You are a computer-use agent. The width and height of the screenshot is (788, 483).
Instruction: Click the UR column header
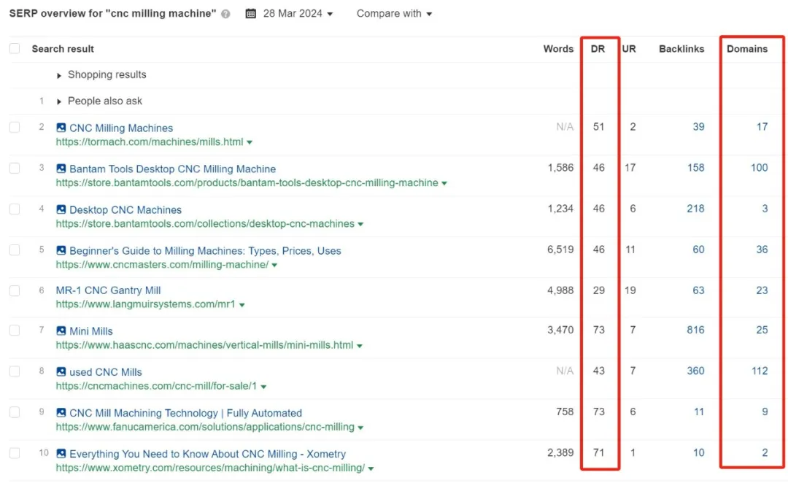[x=629, y=49]
